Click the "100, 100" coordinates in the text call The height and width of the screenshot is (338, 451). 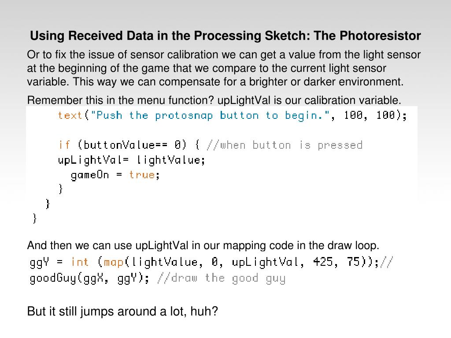(369, 115)
